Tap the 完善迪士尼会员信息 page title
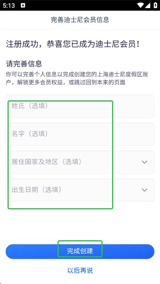Screen dimensions: 160x284 [80, 20]
